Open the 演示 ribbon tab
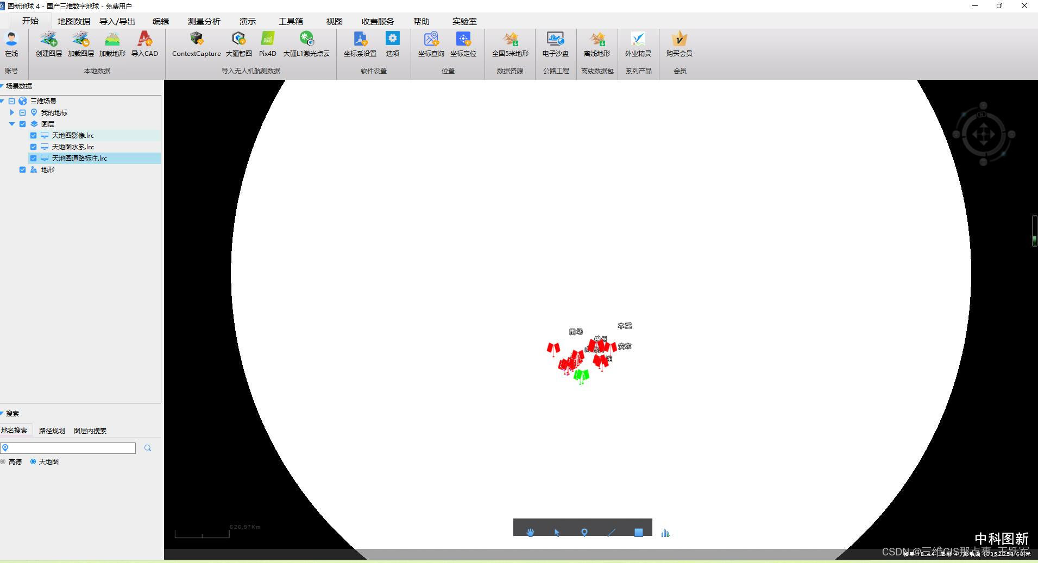Image resolution: width=1038 pixels, height=563 pixels. pyautogui.click(x=248, y=21)
